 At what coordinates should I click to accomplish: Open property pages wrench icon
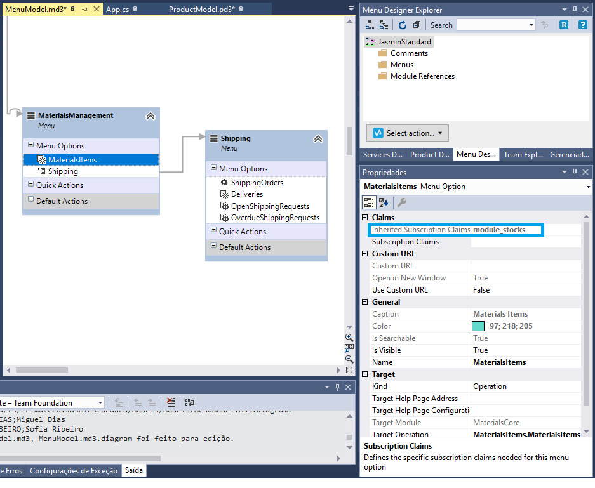[x=402, y=202]
